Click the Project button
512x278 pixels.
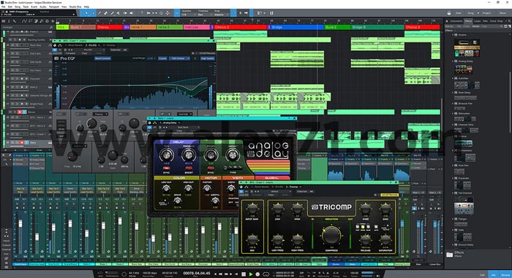[x=486, y=13]
